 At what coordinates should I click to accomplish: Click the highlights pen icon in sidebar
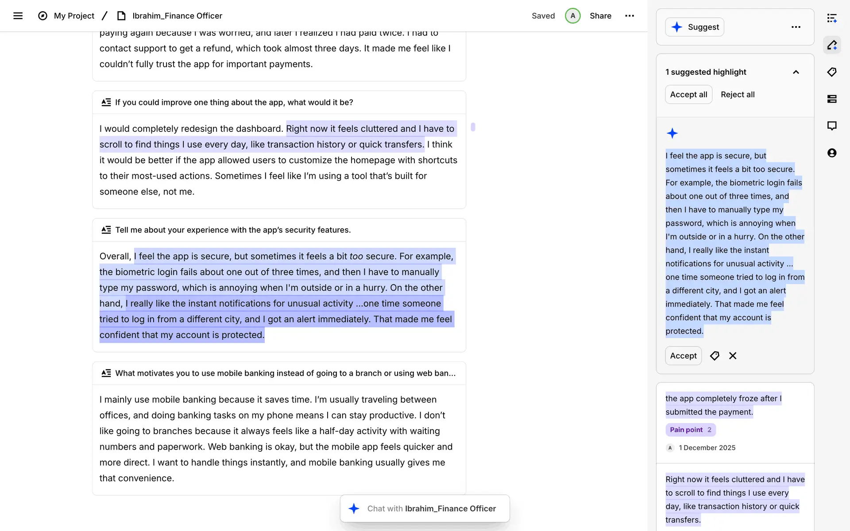pos(832,45)
